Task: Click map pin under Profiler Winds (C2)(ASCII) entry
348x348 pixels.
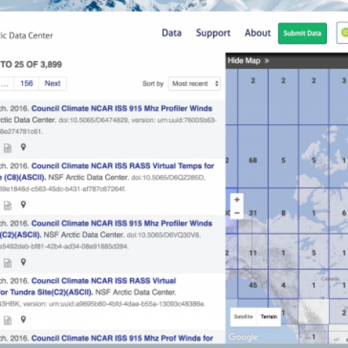Action: [23, 262]
